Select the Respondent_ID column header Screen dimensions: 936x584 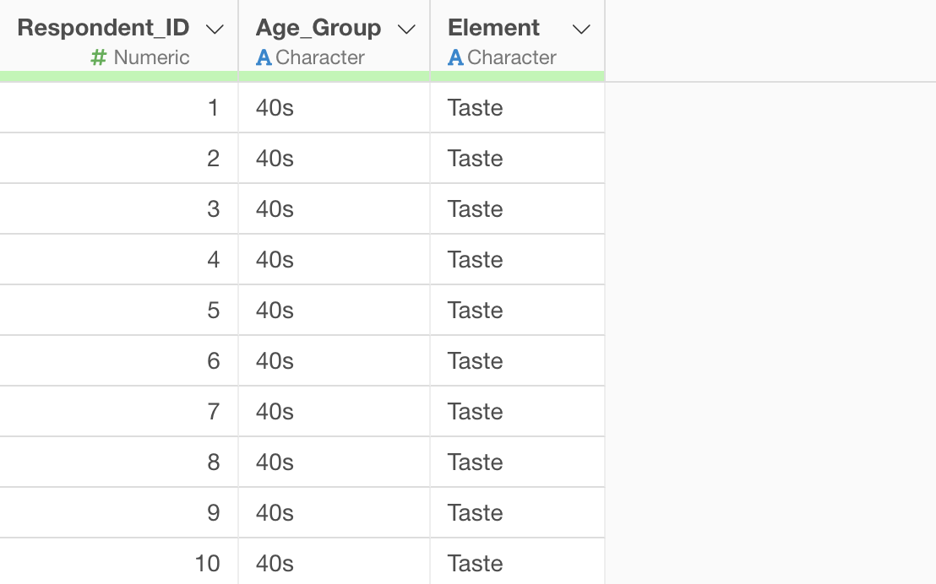click(103, 28)
